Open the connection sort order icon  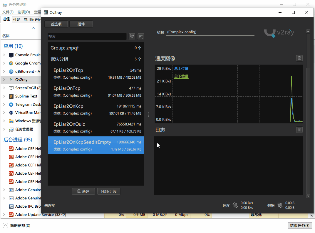(x=140, y=36)
